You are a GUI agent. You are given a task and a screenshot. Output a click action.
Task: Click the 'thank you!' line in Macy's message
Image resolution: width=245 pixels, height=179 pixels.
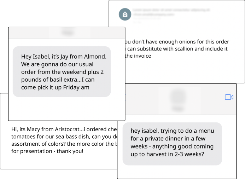click(x=47, y=151)
